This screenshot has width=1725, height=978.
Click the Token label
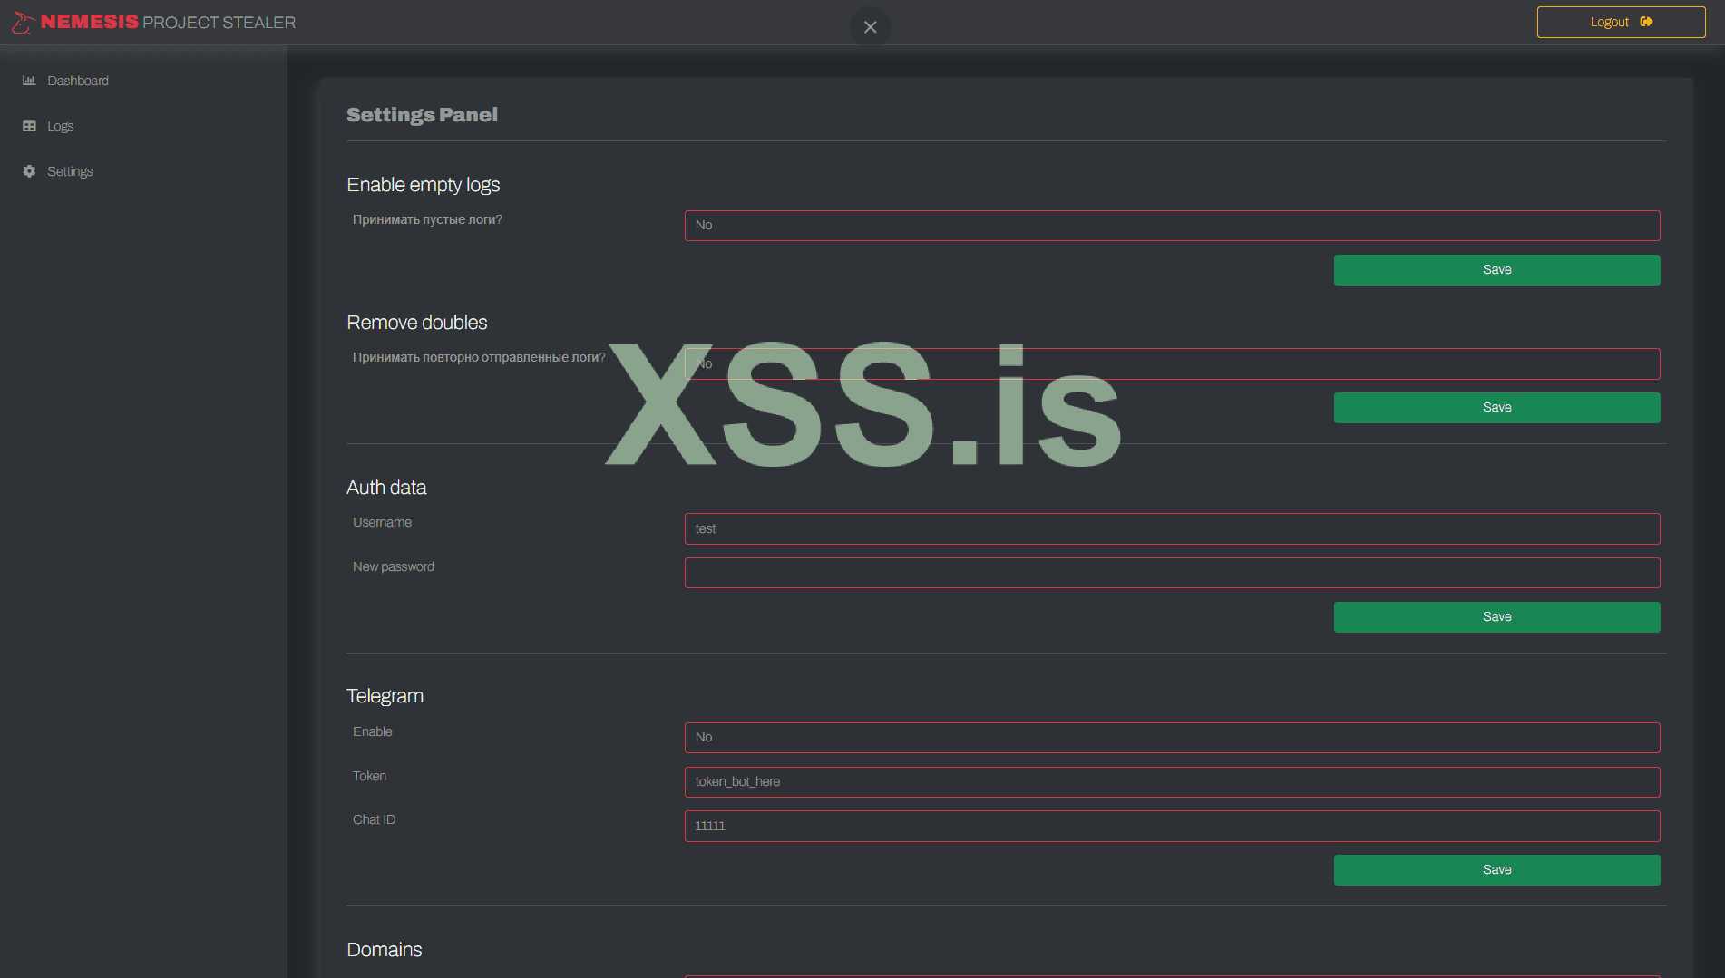[x=369, y=776]
